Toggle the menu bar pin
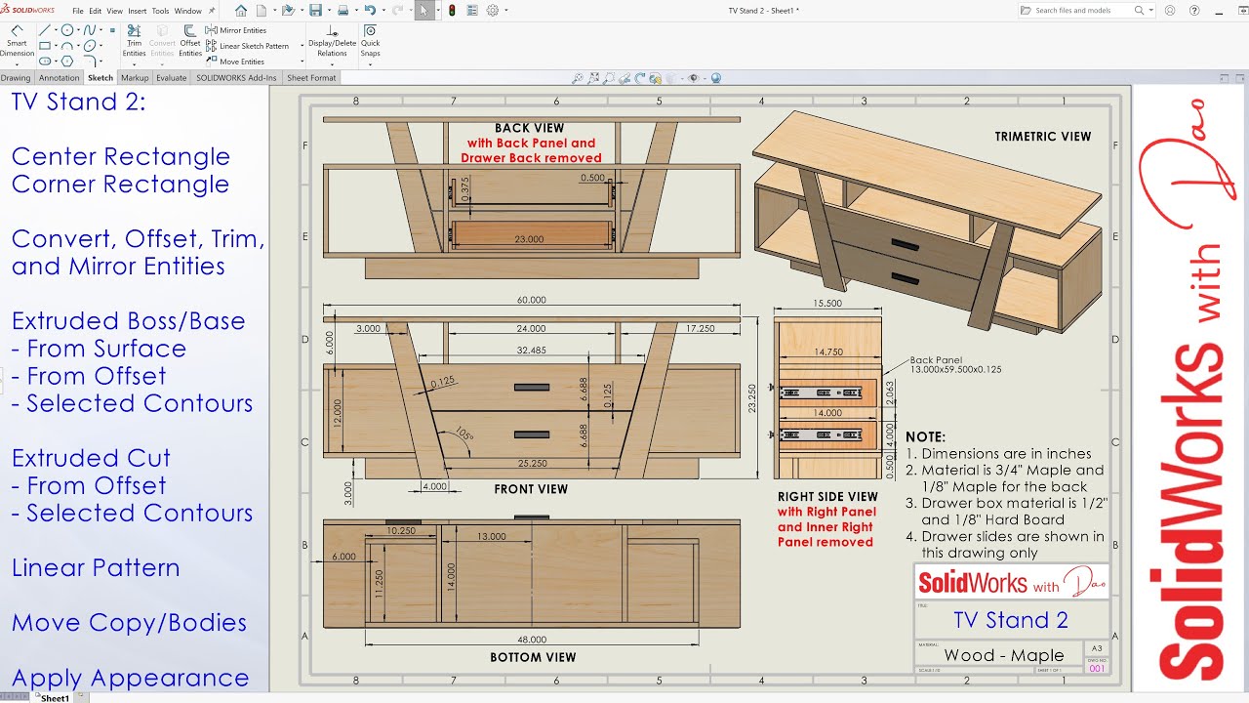The image size is (1249, 703). 212,11
